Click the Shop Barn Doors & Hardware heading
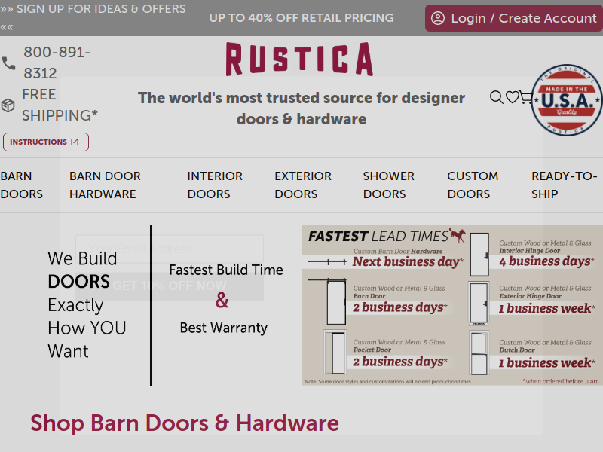The image size is (603, 452). click(x=185, y=423)
